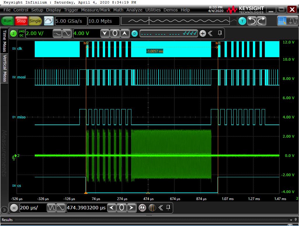Click the Trigger 'T' icon
Screen dimensions: 299x226
coord(242,21)
